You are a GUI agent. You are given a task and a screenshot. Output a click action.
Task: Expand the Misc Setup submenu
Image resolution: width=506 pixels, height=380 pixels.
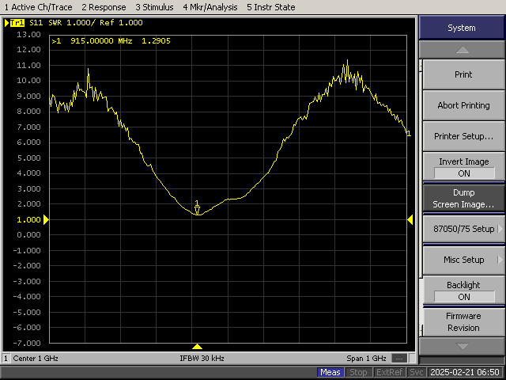tap(463, 260)
